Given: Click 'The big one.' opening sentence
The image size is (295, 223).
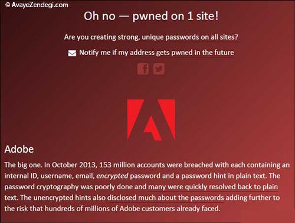Looking at the screenshot, I should click(24, 165).
